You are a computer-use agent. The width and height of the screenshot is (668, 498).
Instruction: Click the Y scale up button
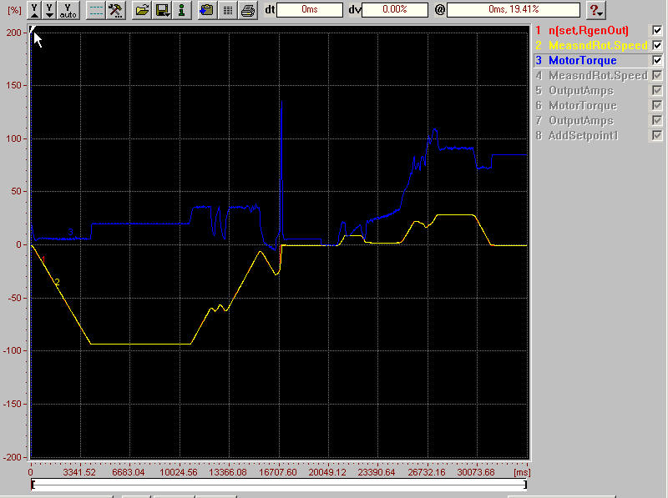click(x=35, y=10)
